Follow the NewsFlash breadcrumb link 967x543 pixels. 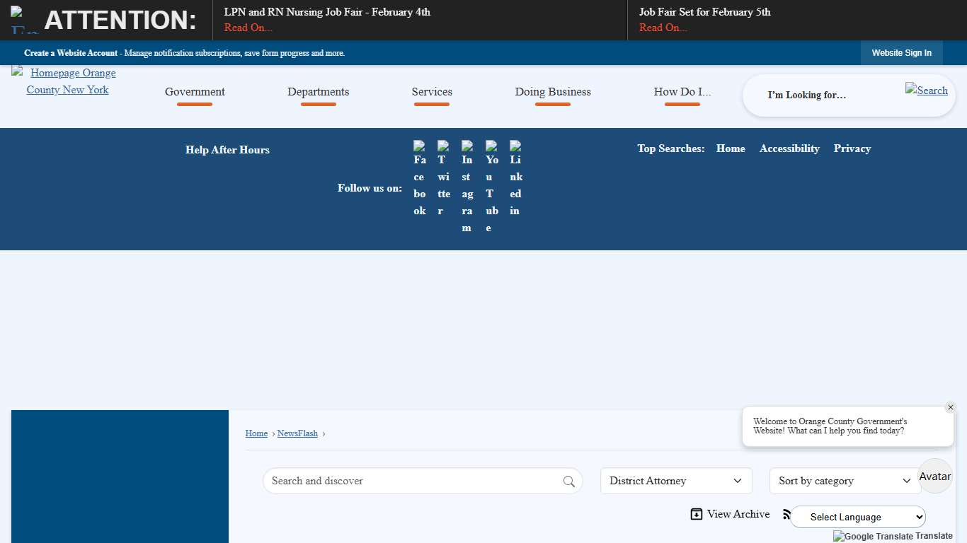tap(297, 433)
